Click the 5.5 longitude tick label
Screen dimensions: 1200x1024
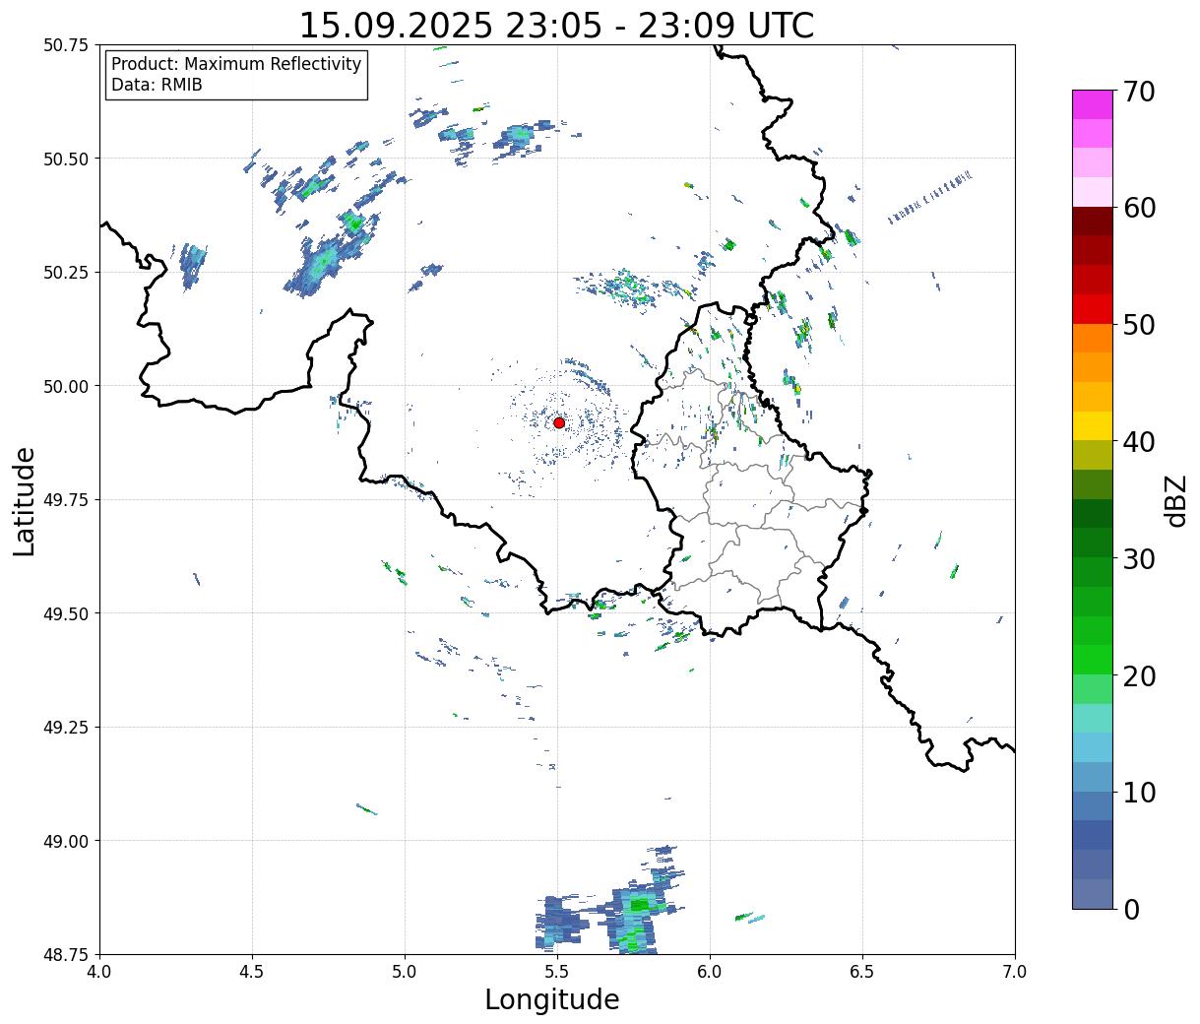pos(557,972)
